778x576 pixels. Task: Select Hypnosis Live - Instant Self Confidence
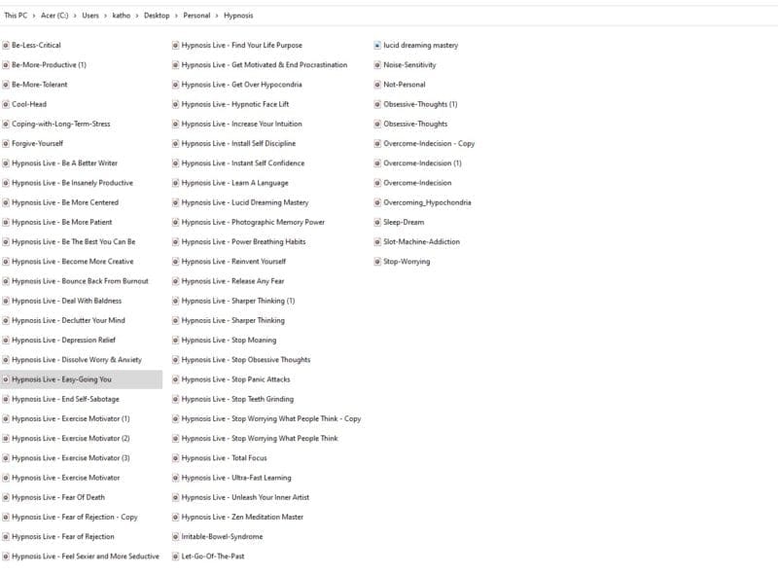point(243,162)
